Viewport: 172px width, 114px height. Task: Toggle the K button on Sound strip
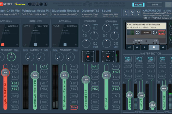[x=116, y=96]
